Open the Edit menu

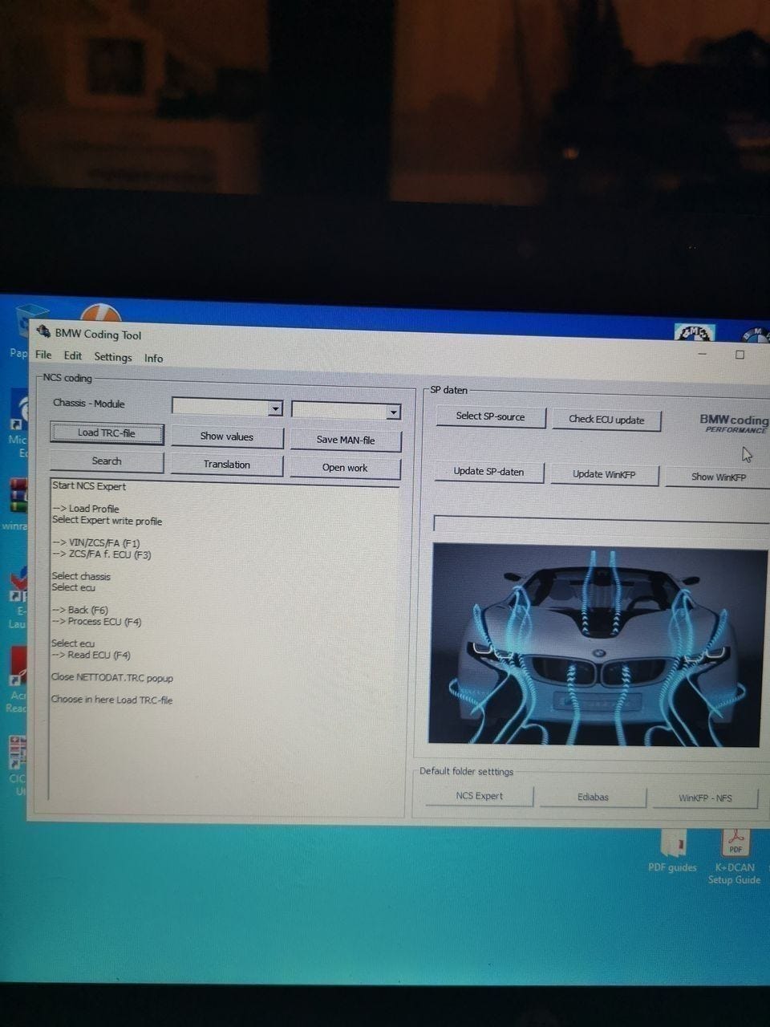point(73,355)
